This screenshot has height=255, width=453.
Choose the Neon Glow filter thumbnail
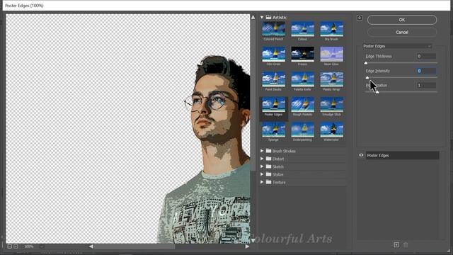(332, 54)
